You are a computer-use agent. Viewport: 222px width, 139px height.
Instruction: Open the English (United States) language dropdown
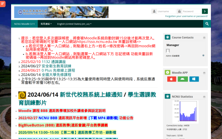tap(74, 24)
